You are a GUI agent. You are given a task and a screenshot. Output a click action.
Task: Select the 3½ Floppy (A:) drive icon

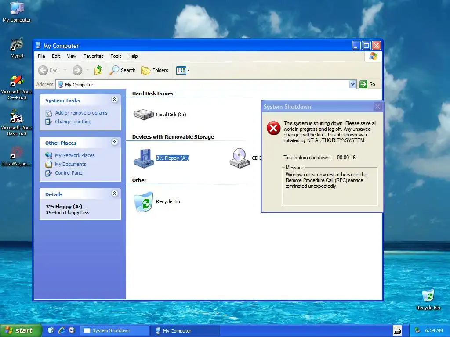click(x=144, y=158)
